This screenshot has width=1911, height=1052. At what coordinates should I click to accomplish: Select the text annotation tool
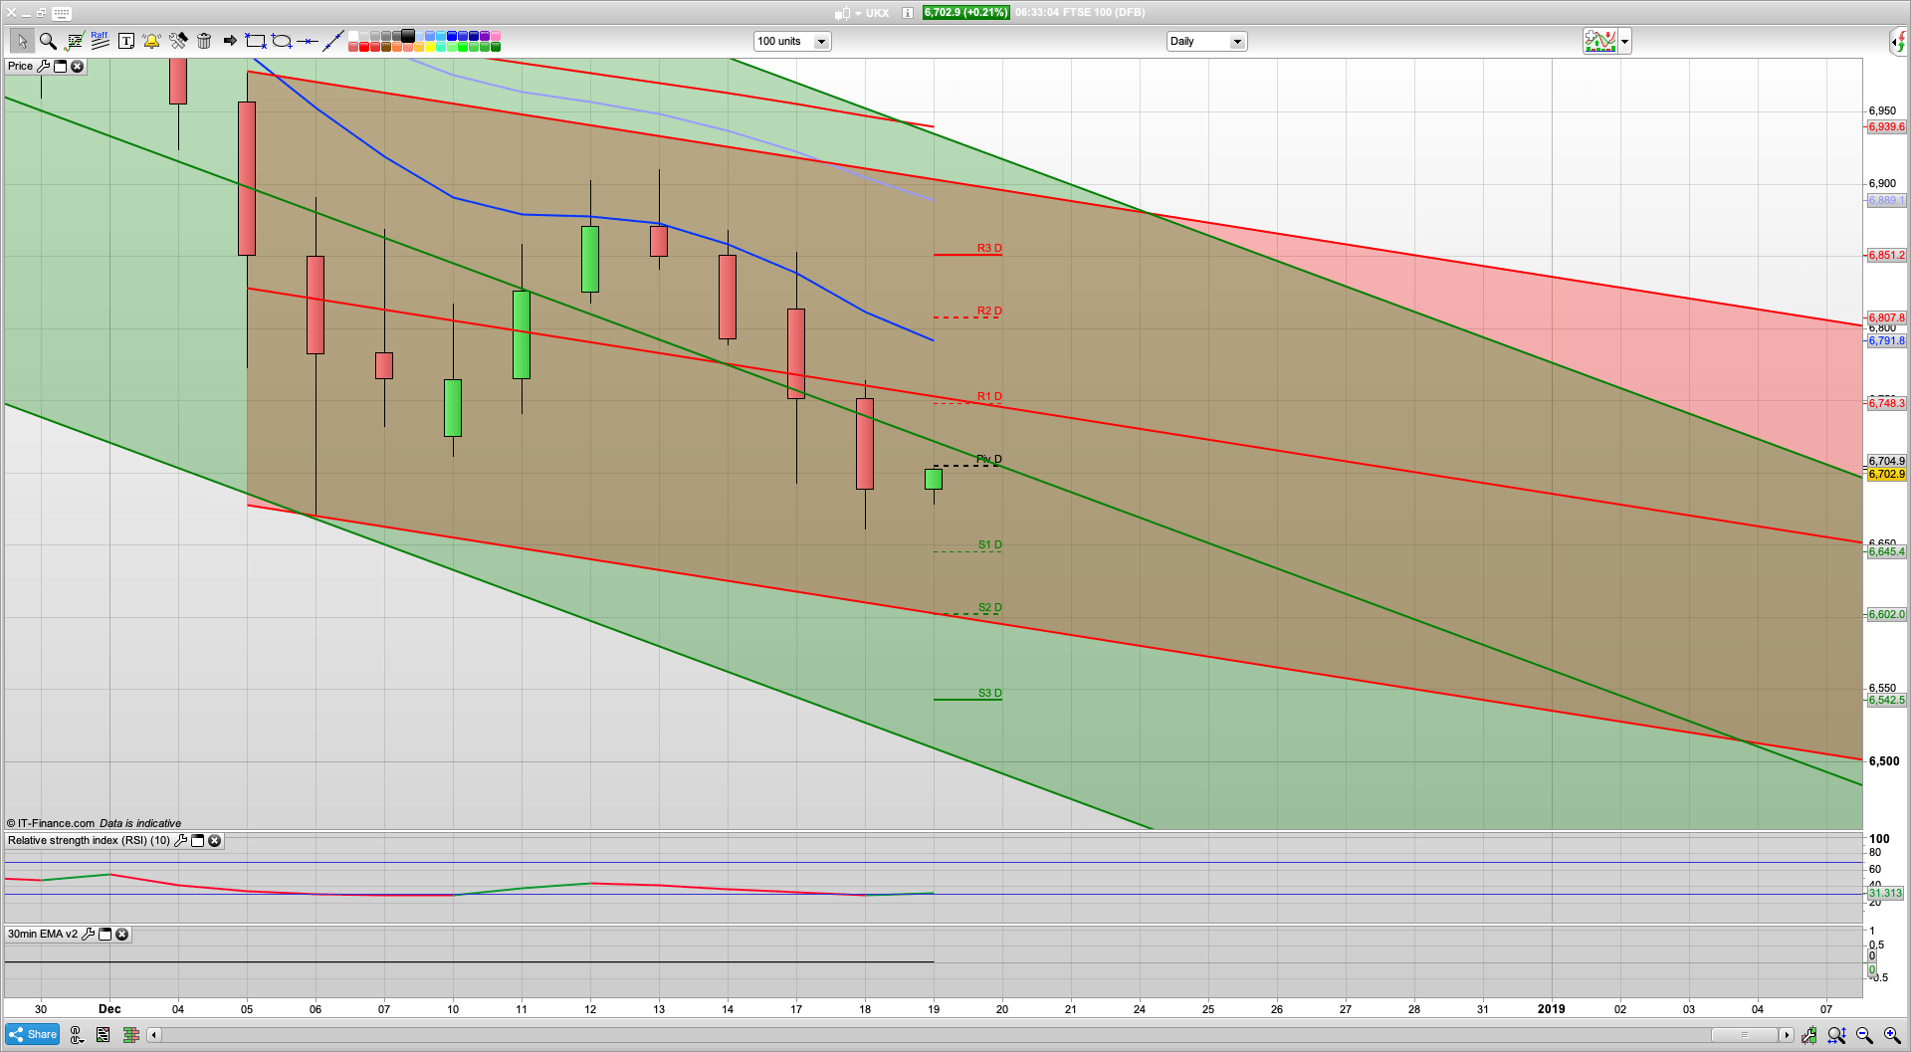click(126, 41)
